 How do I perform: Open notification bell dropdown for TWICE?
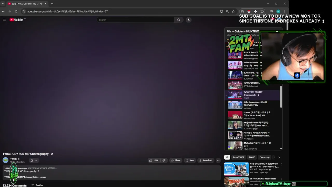[x=34, y=160]
